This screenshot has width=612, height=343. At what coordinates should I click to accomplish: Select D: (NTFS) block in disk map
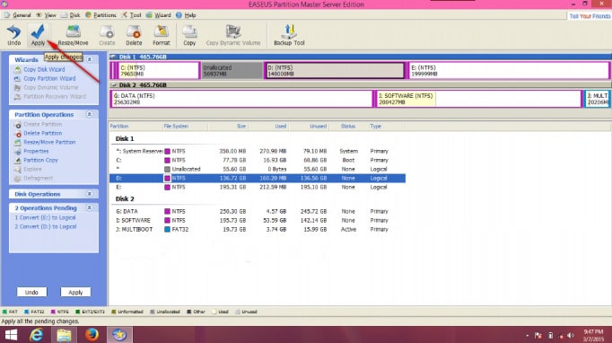[x=335, y=71]
